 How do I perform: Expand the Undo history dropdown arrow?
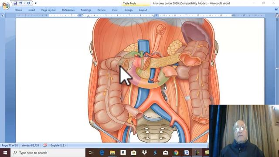point(24,3)
